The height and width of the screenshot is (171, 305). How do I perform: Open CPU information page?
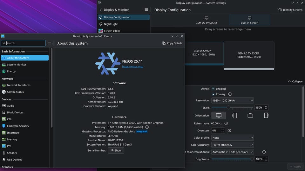pyautogui.click(x=25, y=119)
